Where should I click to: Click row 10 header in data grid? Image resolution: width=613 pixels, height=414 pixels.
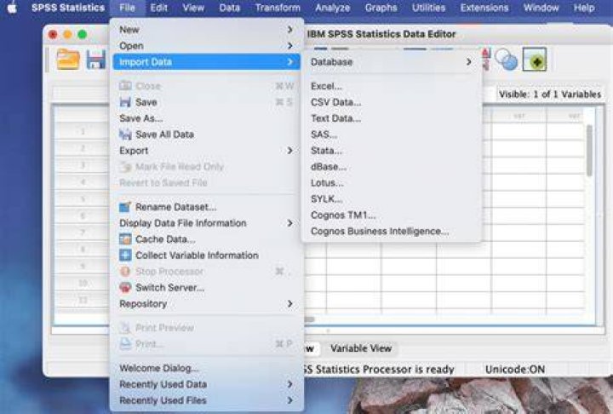(83, 283)
